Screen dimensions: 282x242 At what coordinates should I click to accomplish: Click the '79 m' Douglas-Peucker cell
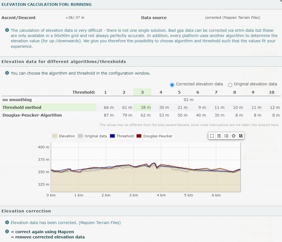127,115
